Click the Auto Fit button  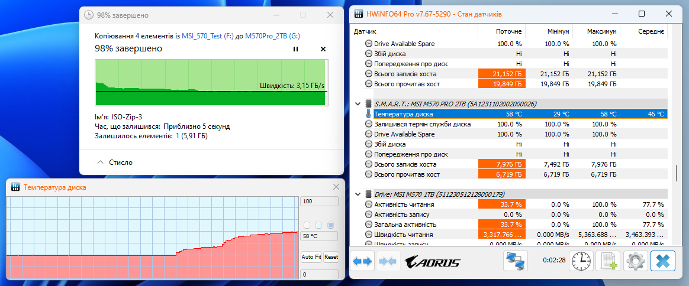pyautogui.click(x=311, y=256)
